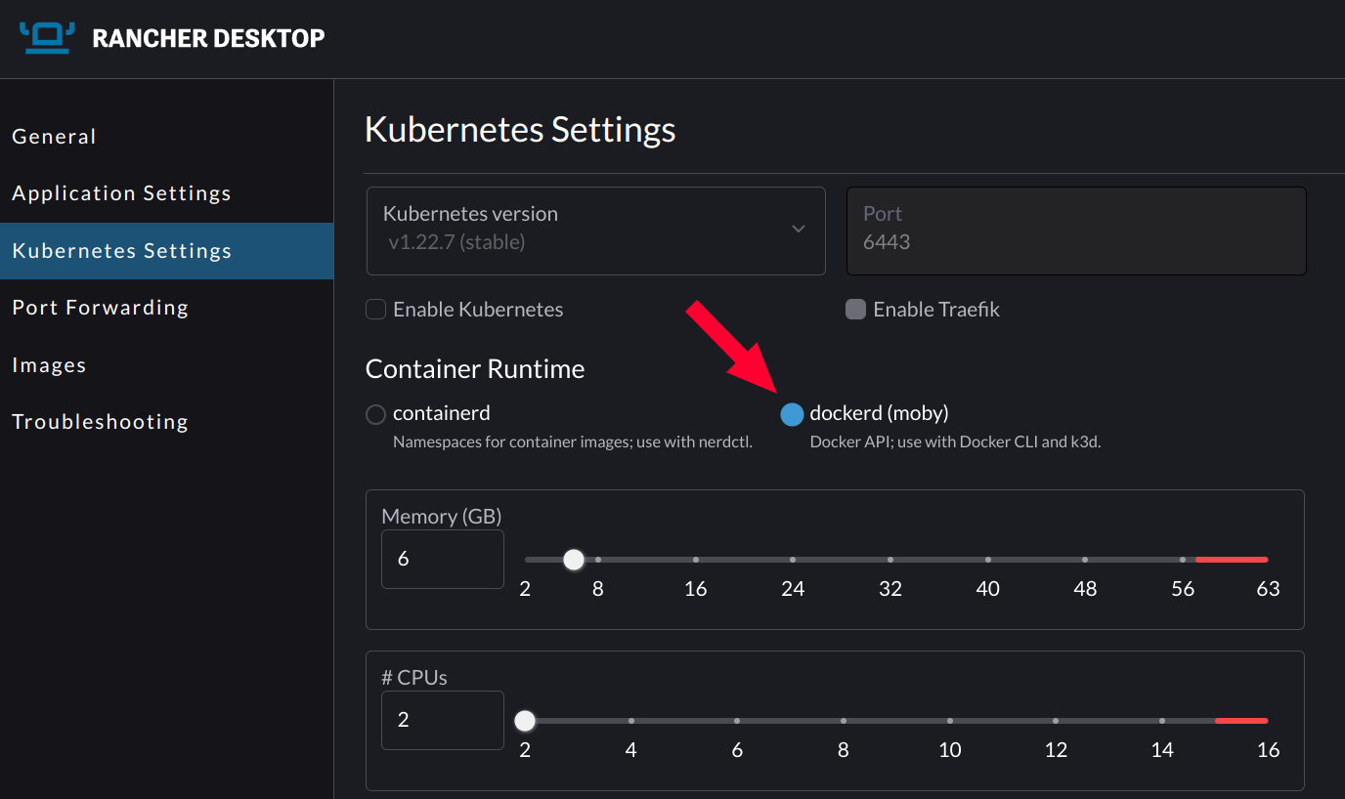Screen dimensions: 1345x799
Task: Click the 'Namespaces for container images' description
Action: tap(573, 442)
